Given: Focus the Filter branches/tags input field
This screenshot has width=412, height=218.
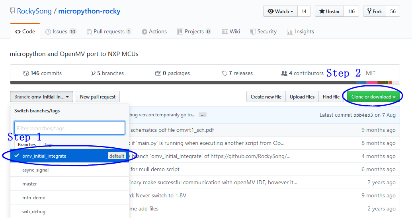Looking at the screenshot, I should point(70,128).
